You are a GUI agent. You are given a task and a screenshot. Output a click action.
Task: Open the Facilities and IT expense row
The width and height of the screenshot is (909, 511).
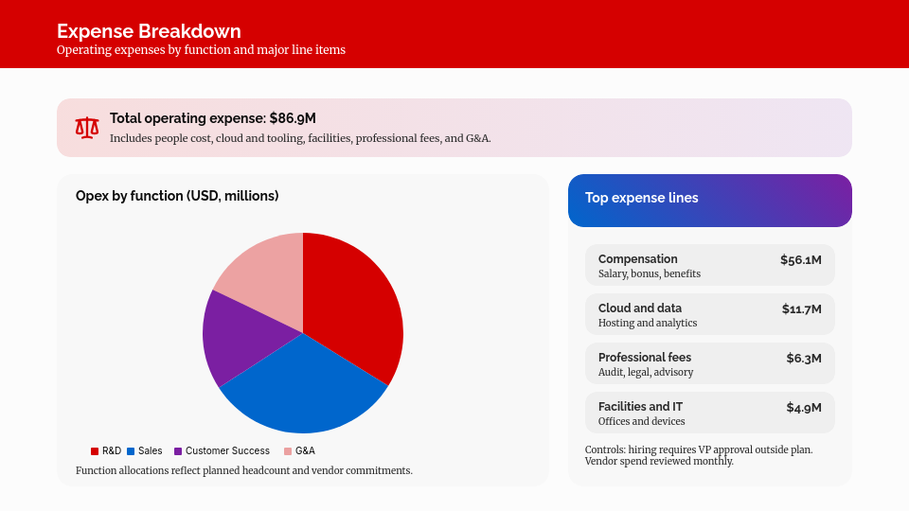pyautogui.click(x=709, y=414)
